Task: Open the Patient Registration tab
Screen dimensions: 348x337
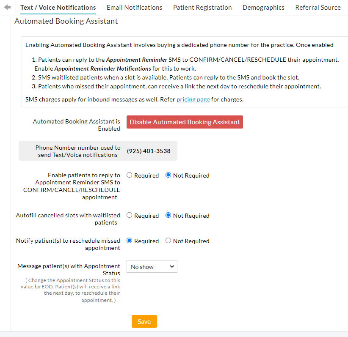Action: pyautogui.click(x=202, y=7)
